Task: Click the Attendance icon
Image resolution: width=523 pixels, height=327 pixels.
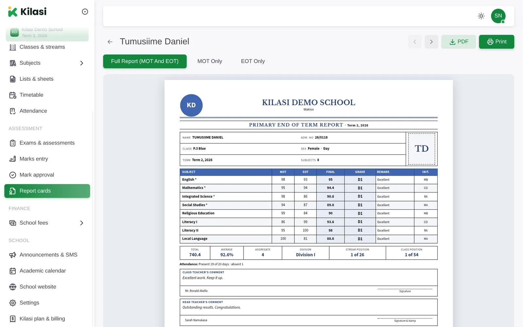Action: 13,111
